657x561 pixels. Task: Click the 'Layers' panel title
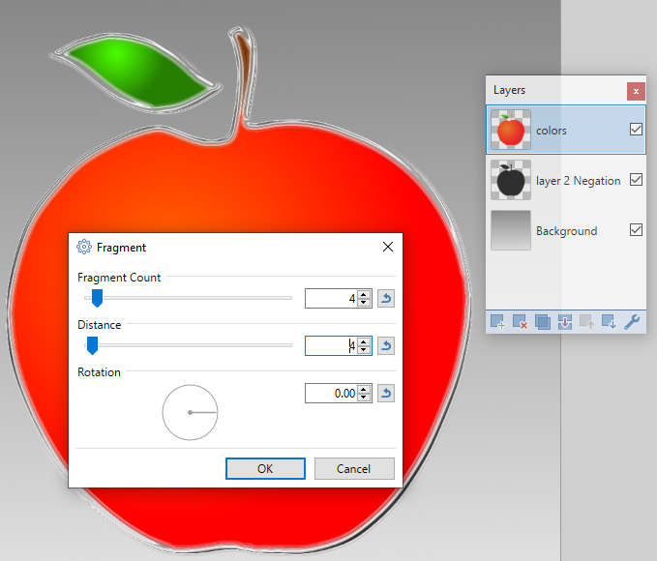click(509, 90)
